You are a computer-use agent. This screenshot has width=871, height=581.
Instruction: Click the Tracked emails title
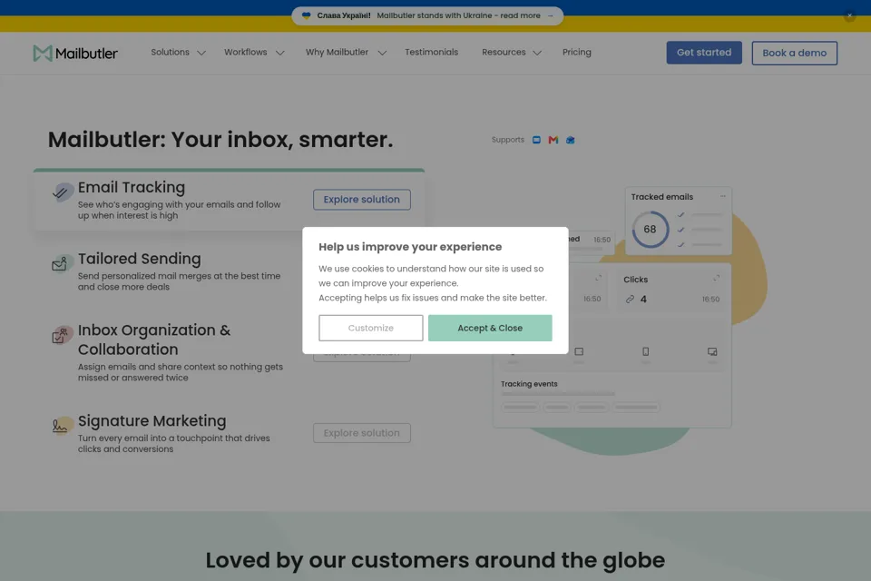pyautogui.click(x=661, y=197)
